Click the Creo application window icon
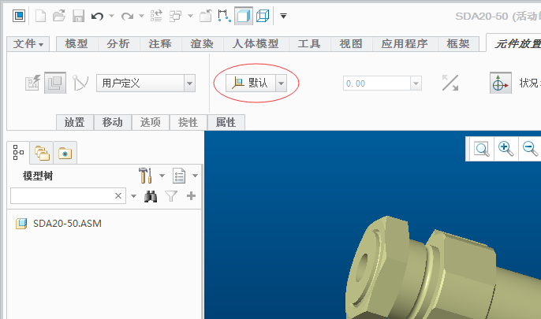 (x=19, y=16)
